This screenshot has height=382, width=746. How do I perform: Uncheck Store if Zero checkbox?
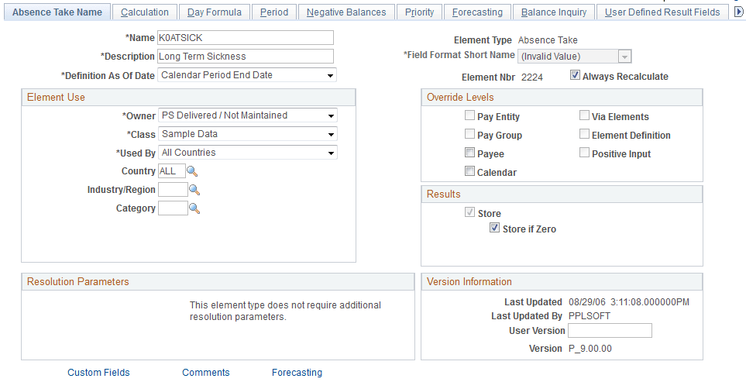pyautogui.click(x=495, y=228)
